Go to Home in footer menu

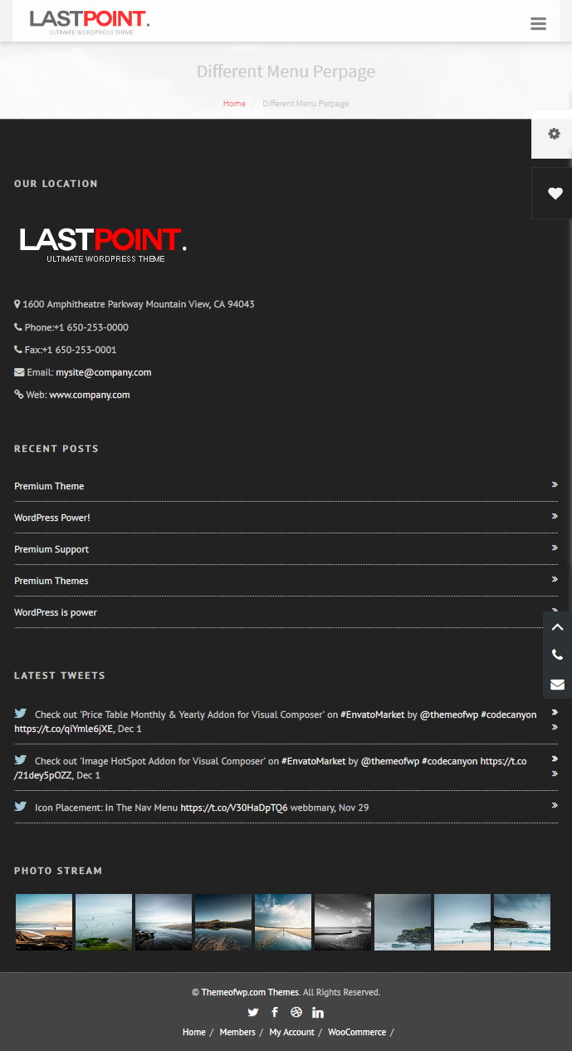(x=194, y=1032)
